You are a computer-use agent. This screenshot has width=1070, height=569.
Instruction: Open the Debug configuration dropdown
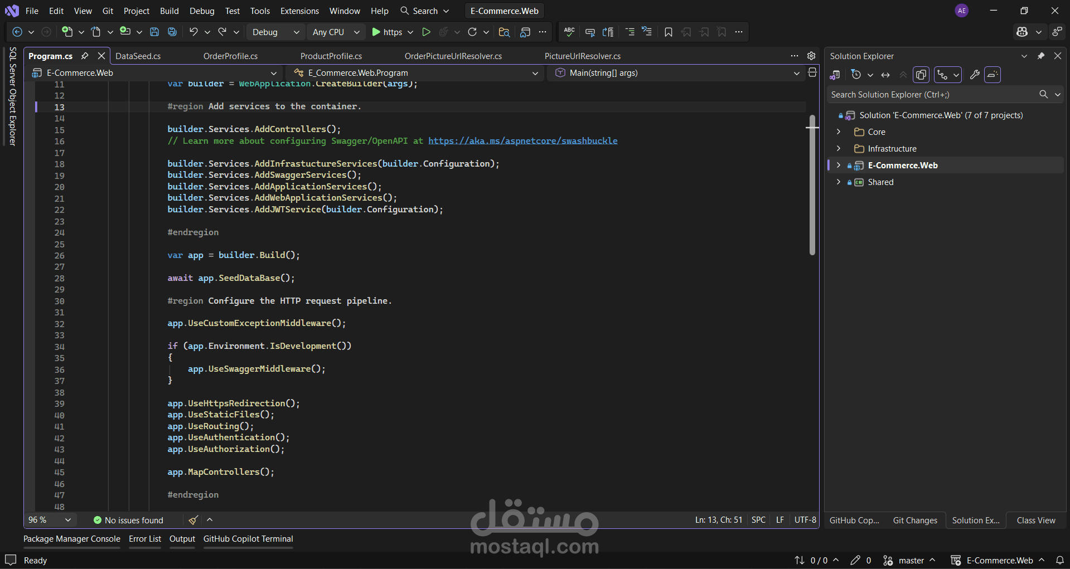(x=275, y=32)
